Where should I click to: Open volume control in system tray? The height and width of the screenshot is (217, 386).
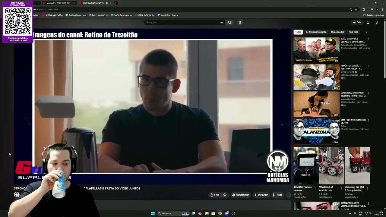pos(370,213)
